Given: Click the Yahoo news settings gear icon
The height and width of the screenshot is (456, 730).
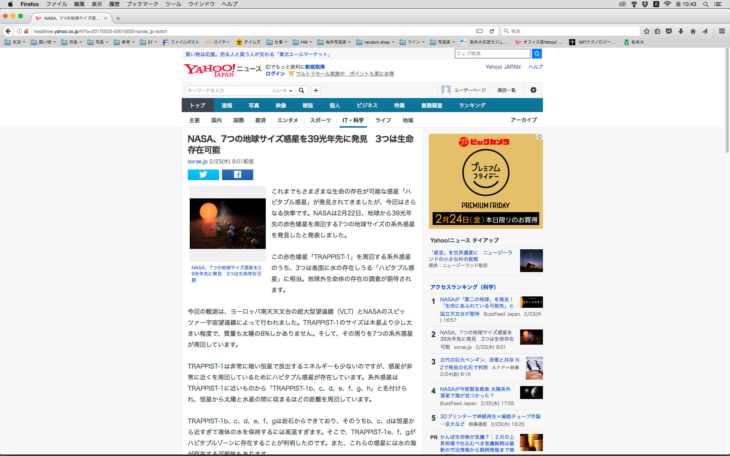Looking at the screenshot, I should [x=533, y=90].
